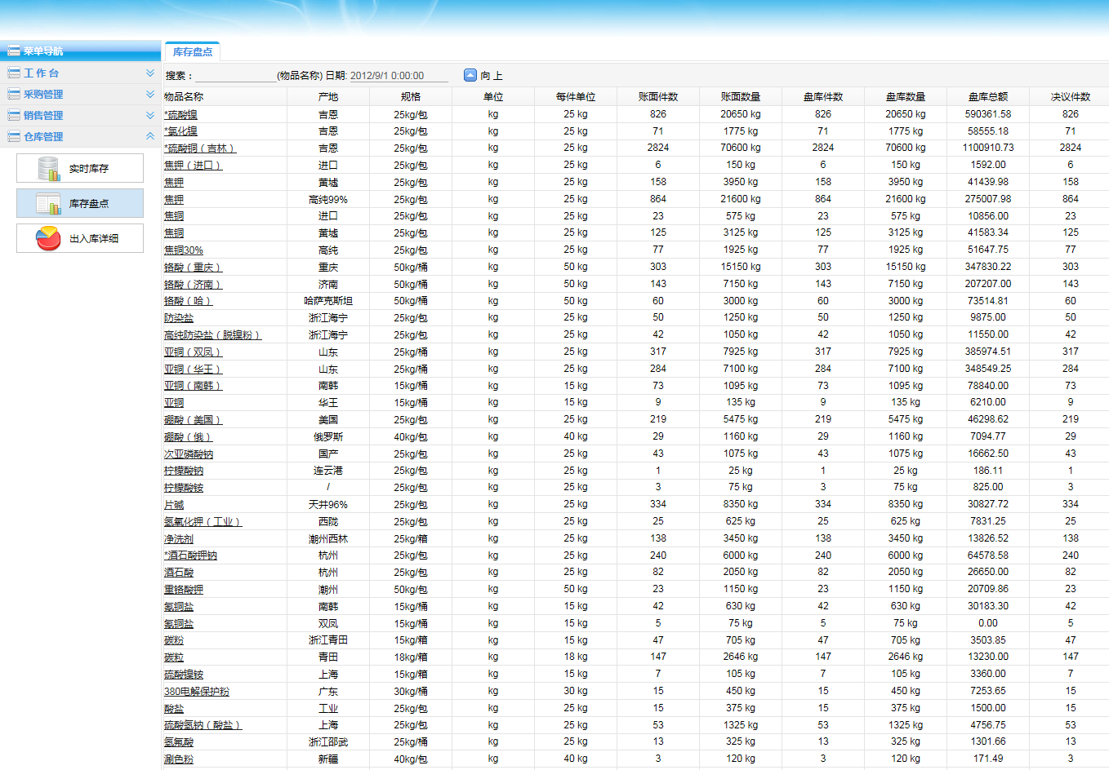Click the 实时库存 database icon

[49, 169]
